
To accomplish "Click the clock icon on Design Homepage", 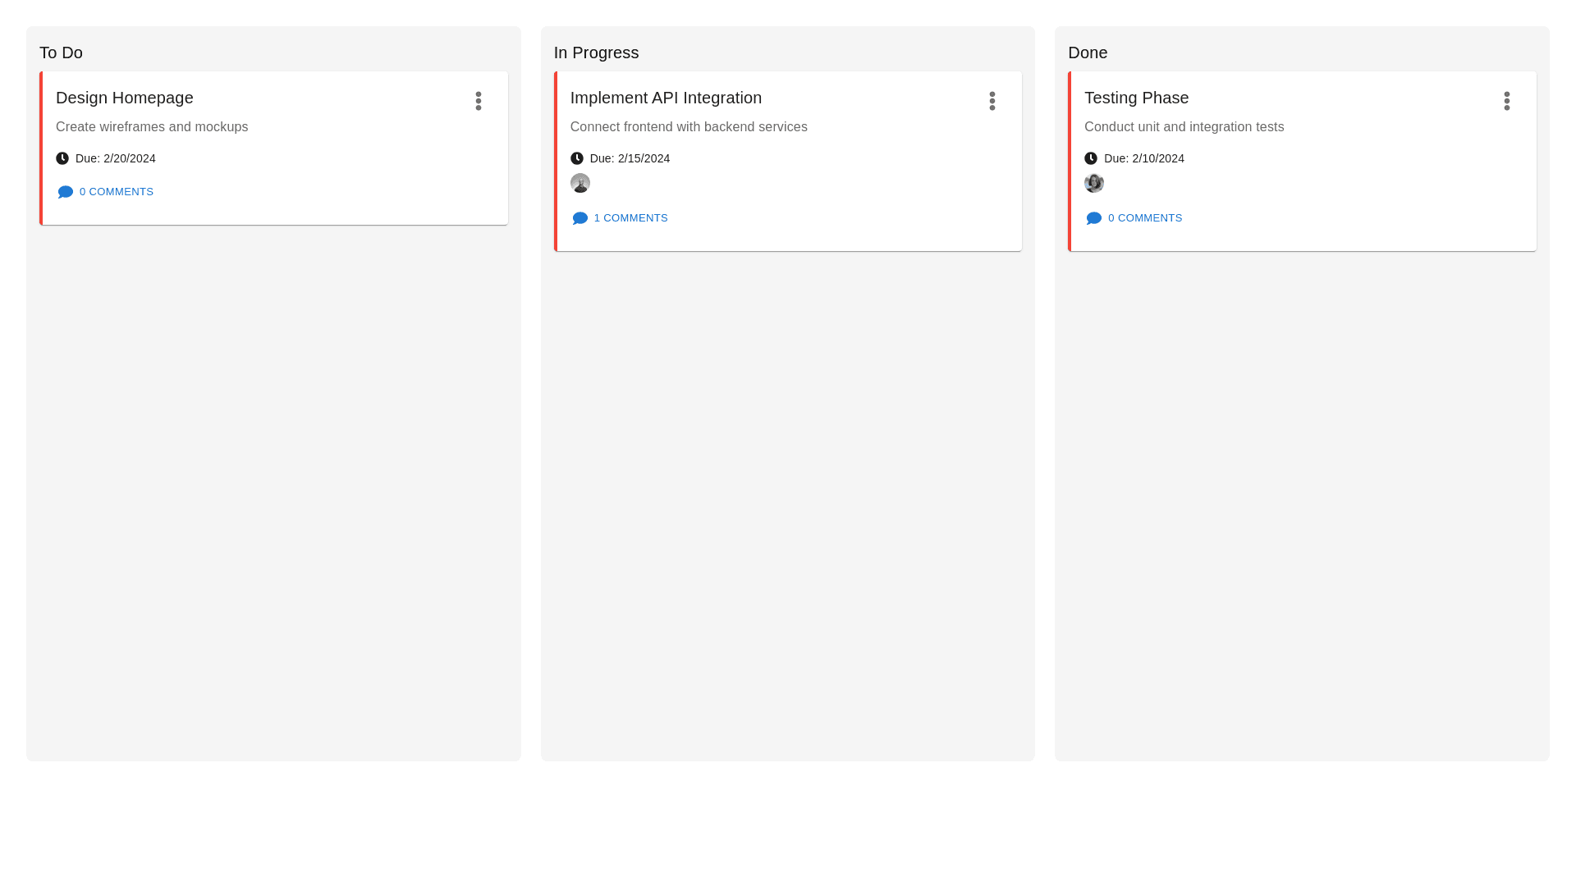I will [62, 158].
